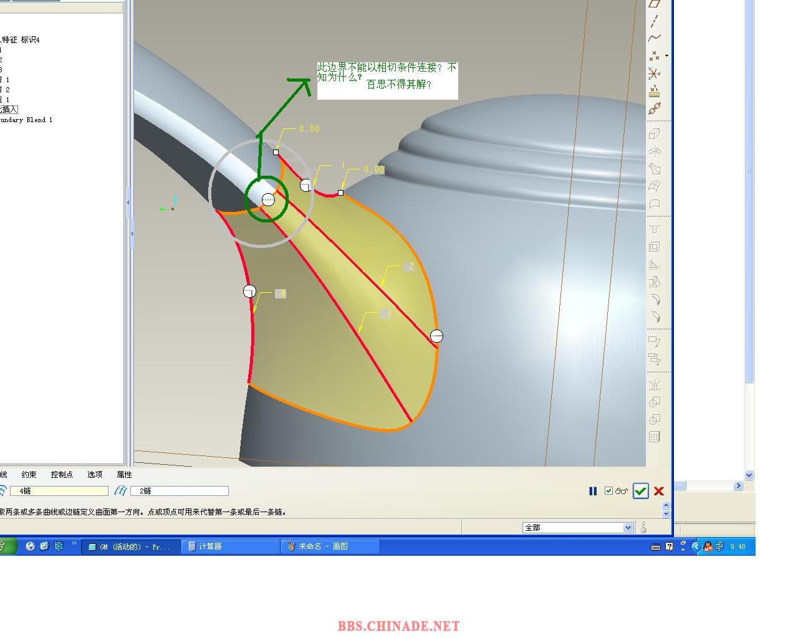Click boundary handle on right orange curve
The image size is (798, 638).
436,336
